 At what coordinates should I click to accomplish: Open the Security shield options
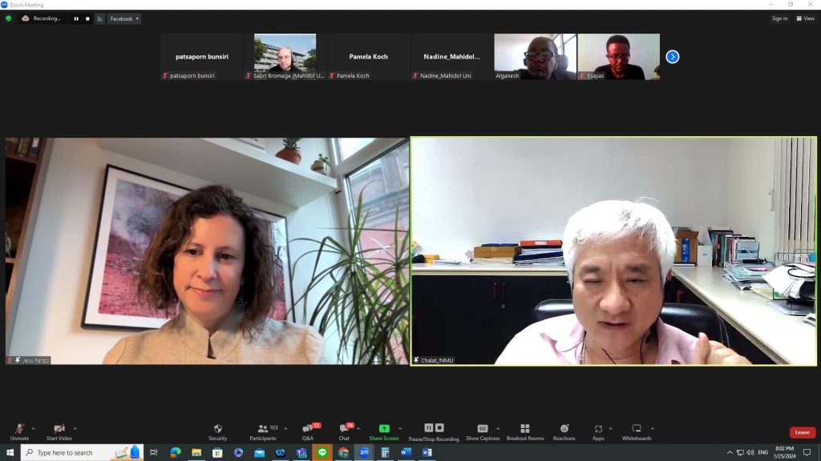coord(217,431)
